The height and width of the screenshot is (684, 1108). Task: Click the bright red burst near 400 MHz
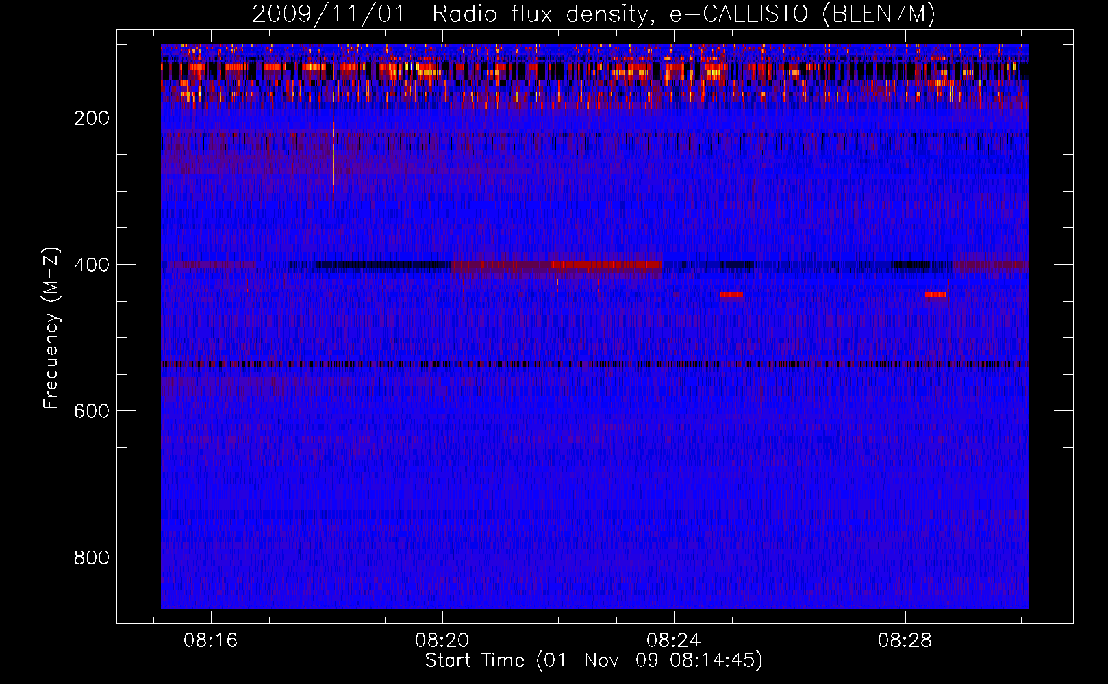[x=607, y=265]
